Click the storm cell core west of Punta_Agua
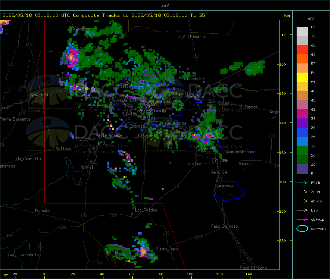 click(x=144, y=251)
